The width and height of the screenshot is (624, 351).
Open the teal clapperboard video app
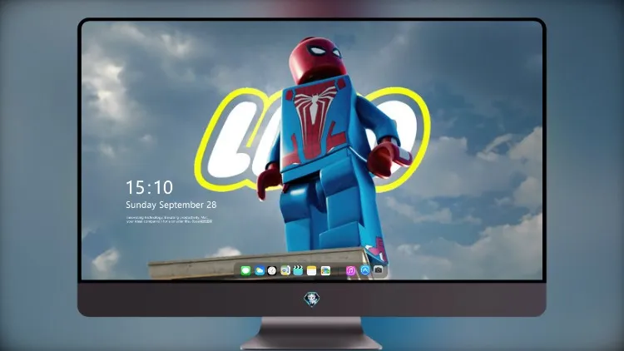[x=298, y=270]
